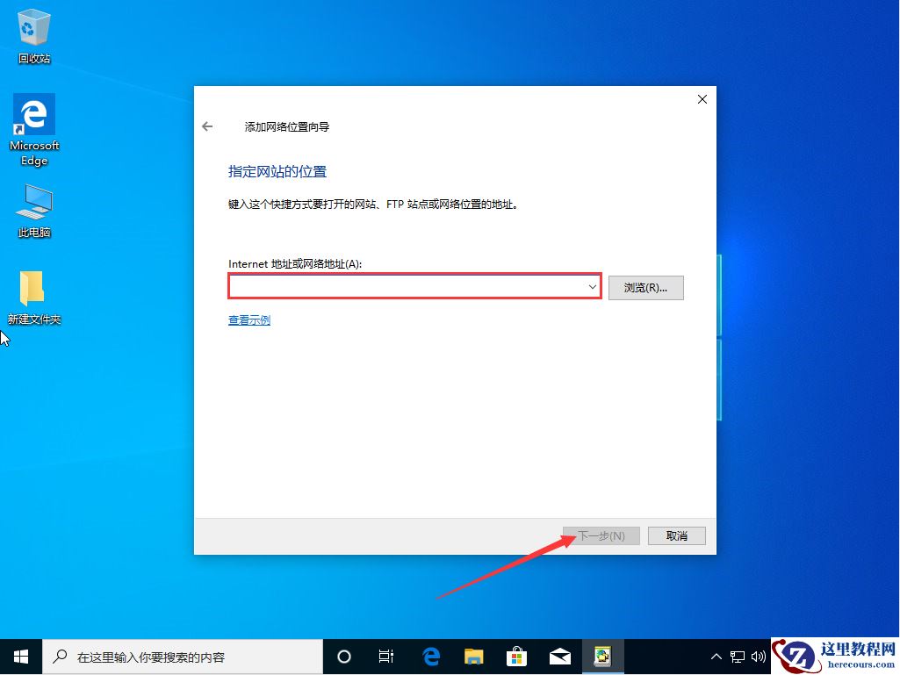
Task: Open the Start menu
Action: click(x=20, y=656)
